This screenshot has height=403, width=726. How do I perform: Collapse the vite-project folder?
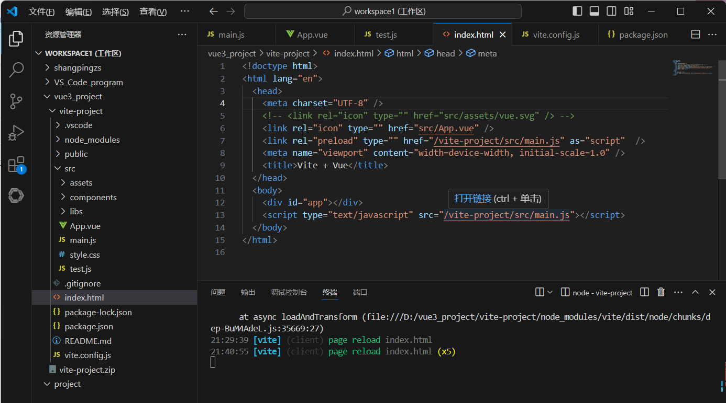(114, 111)
